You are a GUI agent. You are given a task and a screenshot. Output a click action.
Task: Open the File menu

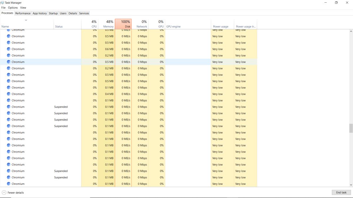point(4,8)
